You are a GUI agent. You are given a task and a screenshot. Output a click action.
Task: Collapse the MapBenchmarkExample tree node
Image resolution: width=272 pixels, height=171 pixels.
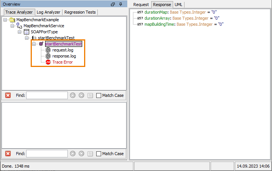tap(5, 20)
